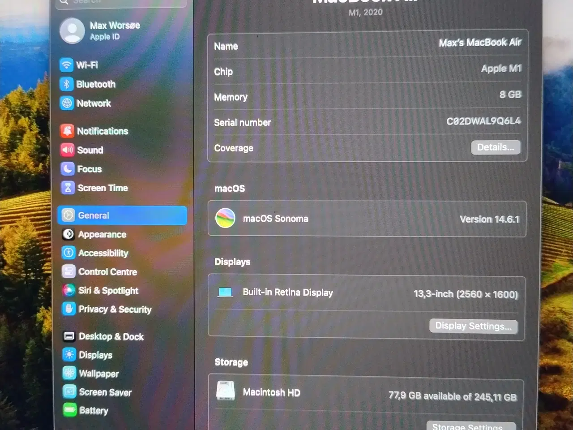Open the Screen Time hourglass icon

[68, 188]
